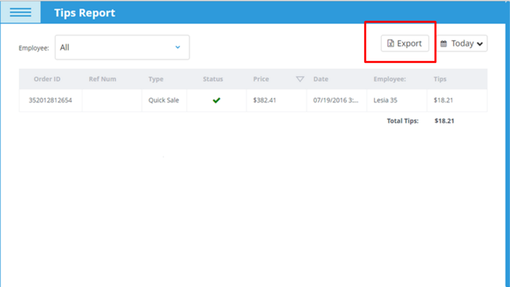Screen dimensions: 510x287
Task: Select order ID 352012812654 in the row
Action: click(50, 100)
